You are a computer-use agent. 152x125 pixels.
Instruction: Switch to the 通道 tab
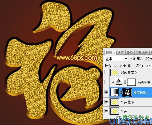(x=121, y=53)
